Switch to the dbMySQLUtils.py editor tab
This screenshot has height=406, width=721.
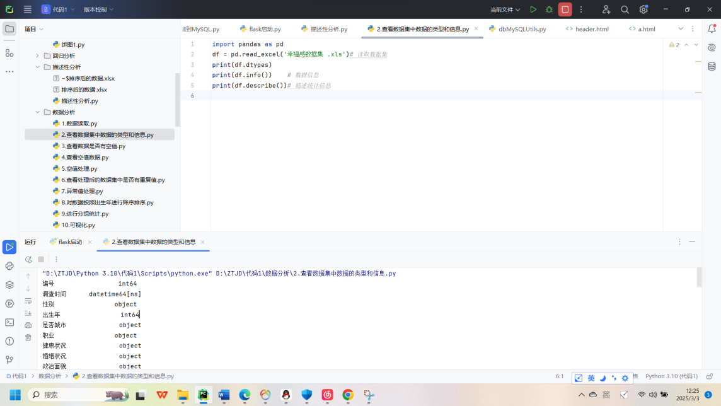pyautogui.click(x=517, y=29)
